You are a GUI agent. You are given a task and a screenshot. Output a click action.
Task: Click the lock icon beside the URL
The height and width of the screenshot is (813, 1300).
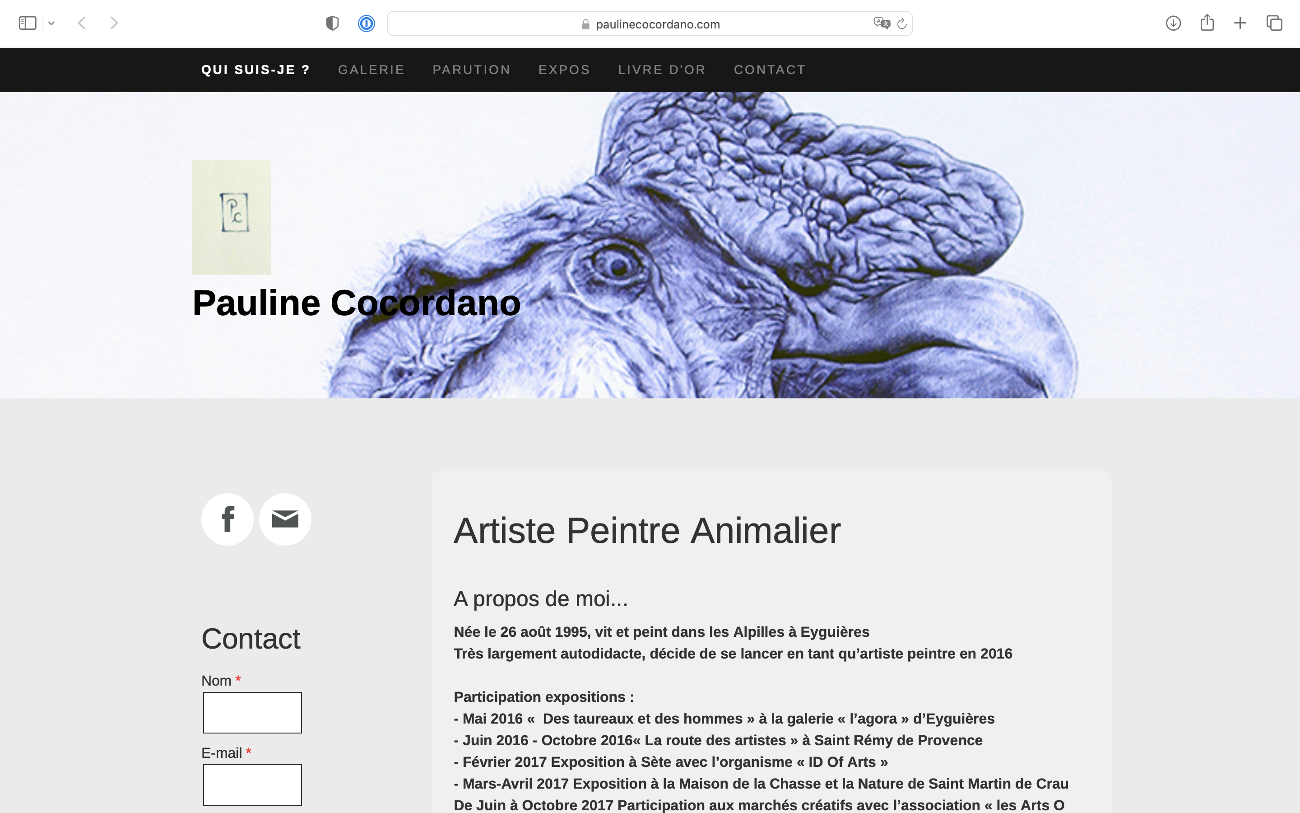[x=585, y=24]
